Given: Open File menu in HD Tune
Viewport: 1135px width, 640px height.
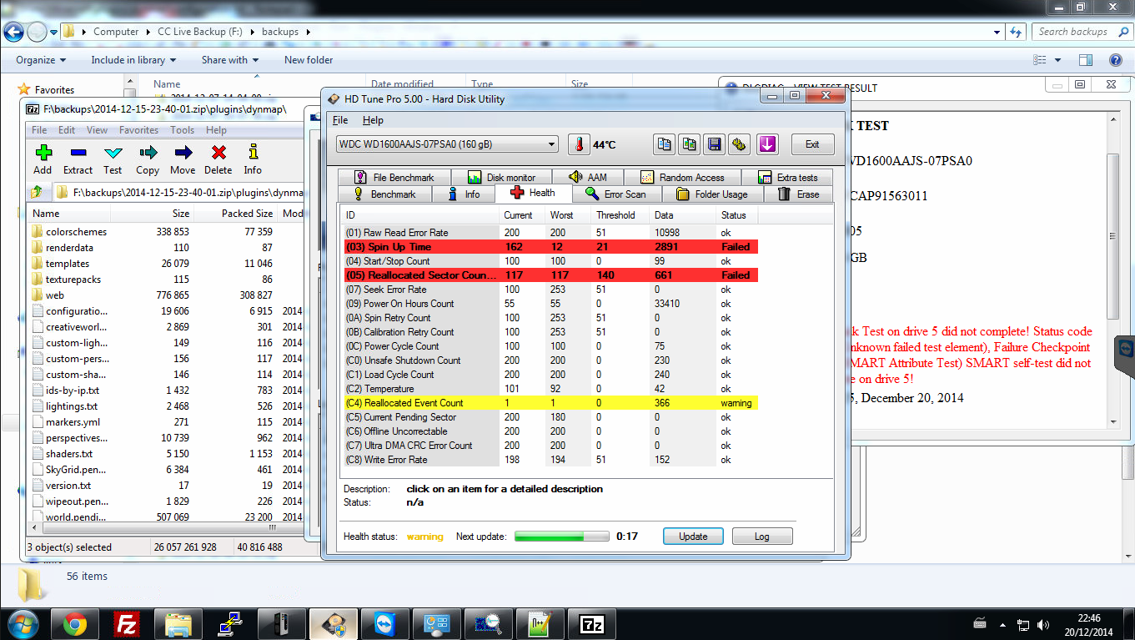Looking at the screenshot, I should 340,120.
